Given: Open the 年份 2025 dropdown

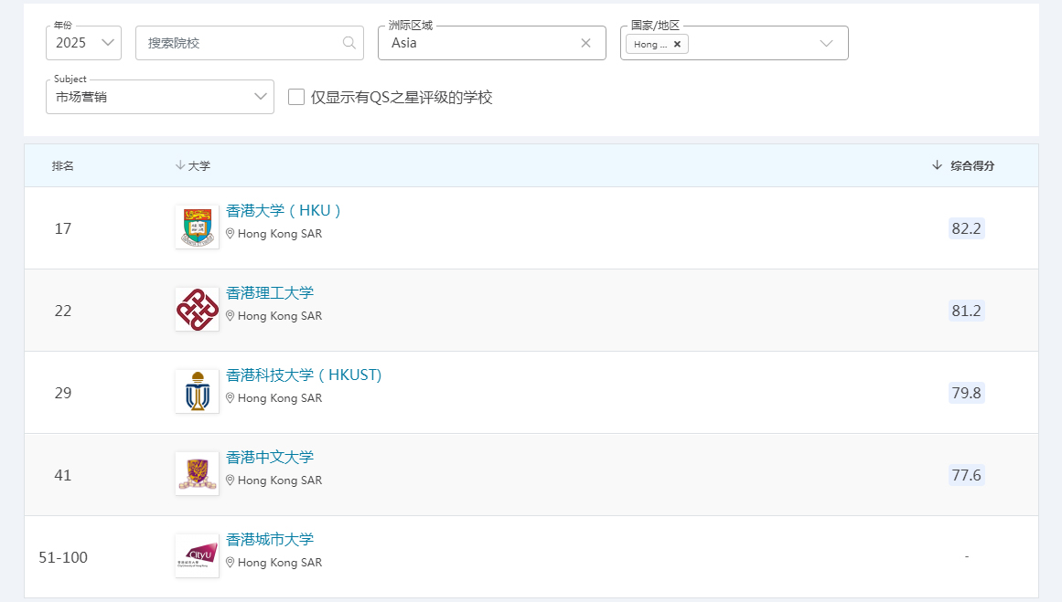Looking at the screenshot, I should [x=83, y=43].
